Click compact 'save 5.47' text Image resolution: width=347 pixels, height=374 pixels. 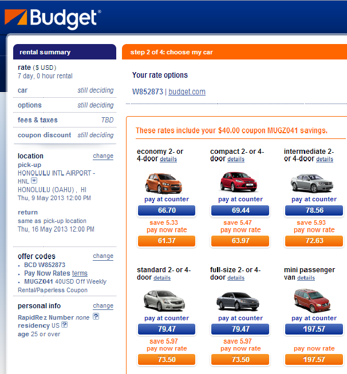(x=238, y=222)
